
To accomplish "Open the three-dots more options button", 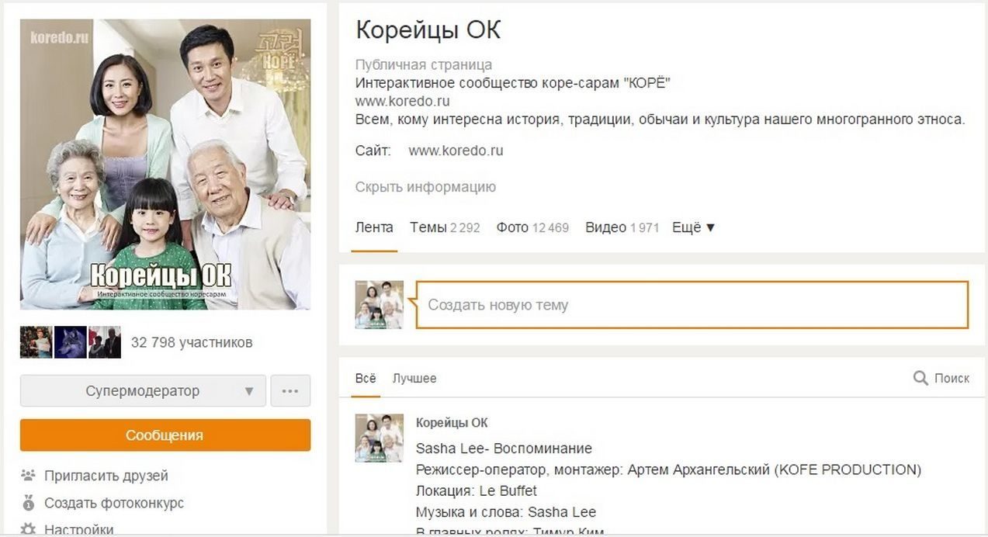I will point(290,391).
